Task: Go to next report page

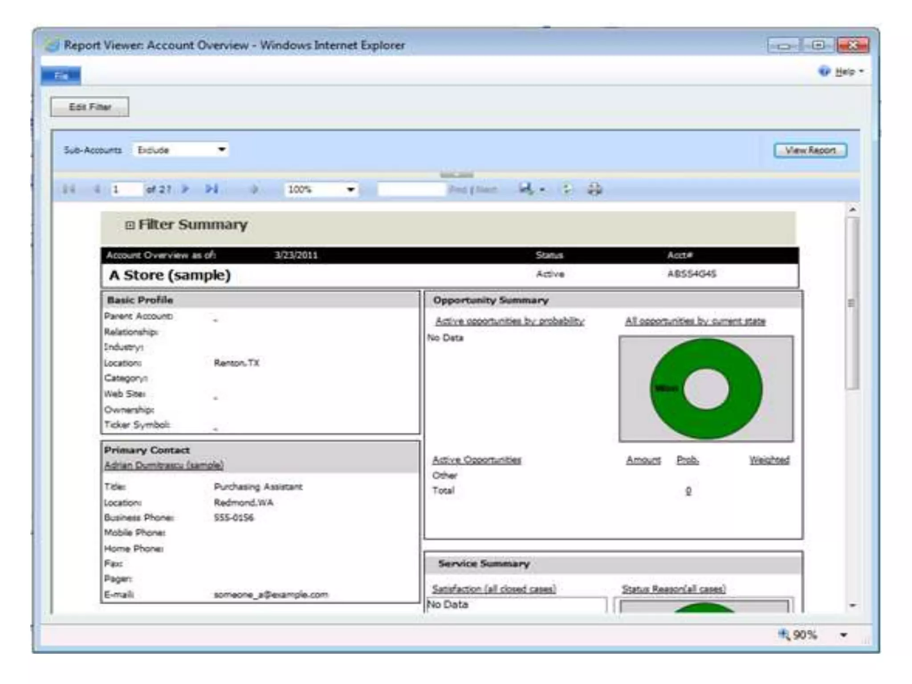Action: coord(185,189)
